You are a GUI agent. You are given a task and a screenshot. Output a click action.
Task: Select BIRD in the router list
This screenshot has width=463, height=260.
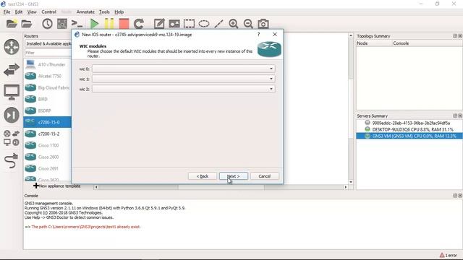(47, 99)
